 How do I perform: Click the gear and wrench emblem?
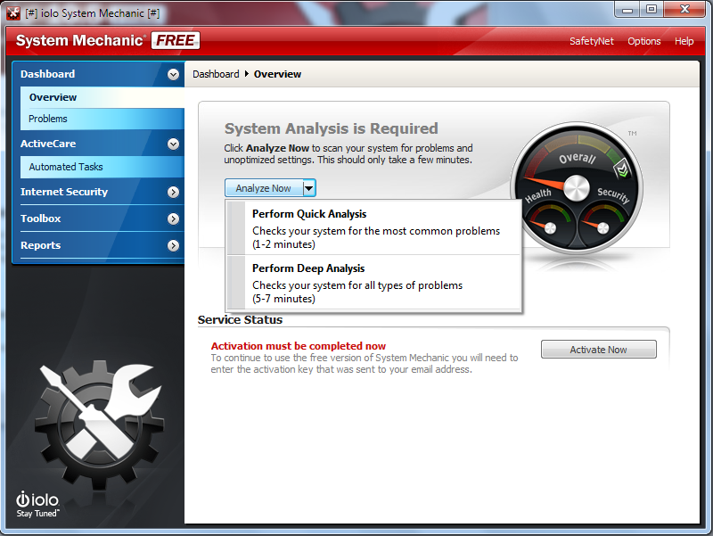click(99, 425)
